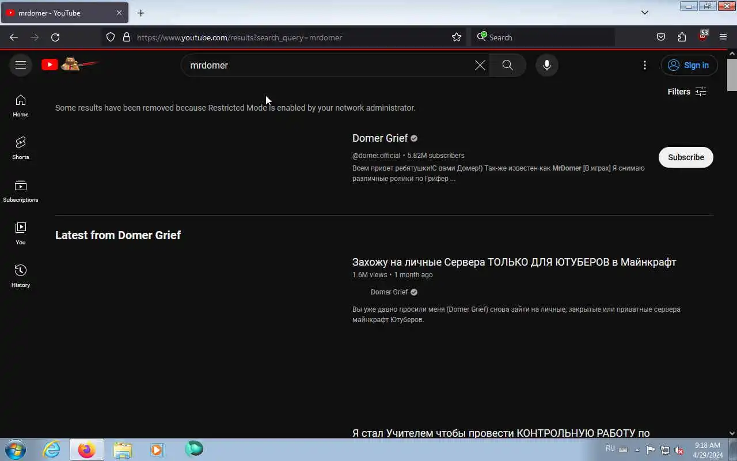737x461 pixels.
Task: Click the muted volume tray icon
Action: [x=679, y=450]
